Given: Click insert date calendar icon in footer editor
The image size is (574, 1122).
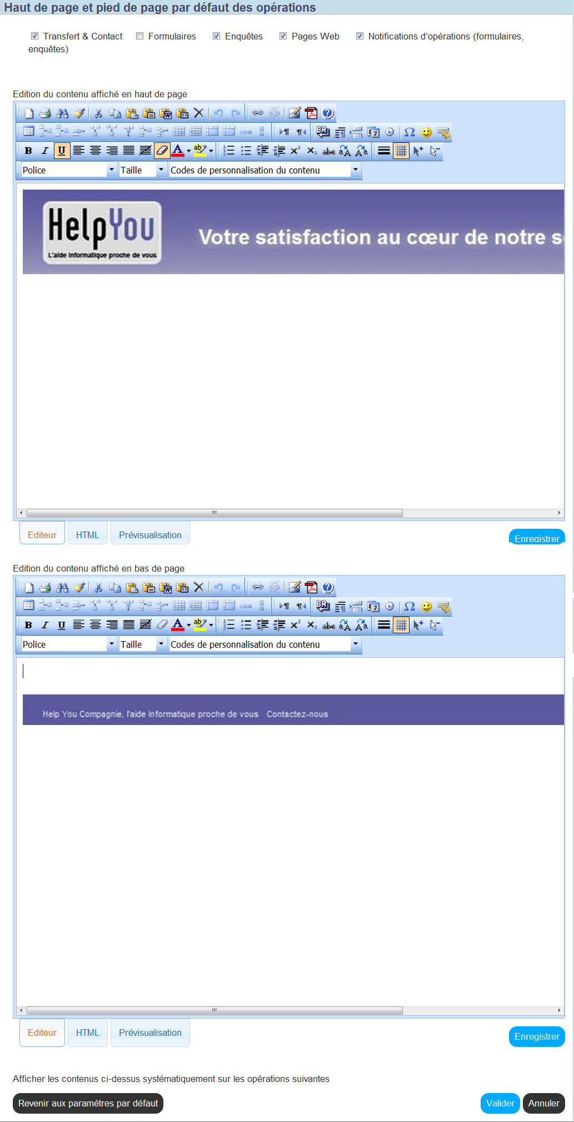Looking at the screenshot, I should pos(373,607).
